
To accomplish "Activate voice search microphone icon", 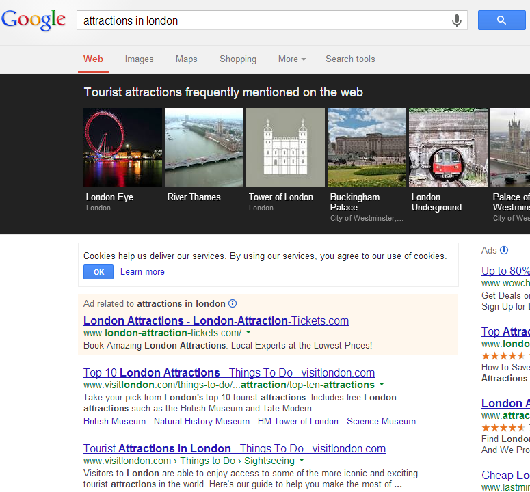I will pos(456,20).
